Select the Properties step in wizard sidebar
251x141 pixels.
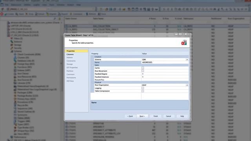[x=76, y=51]
